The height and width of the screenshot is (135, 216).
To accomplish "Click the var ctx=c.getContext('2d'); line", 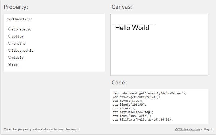I will (136, 97).
